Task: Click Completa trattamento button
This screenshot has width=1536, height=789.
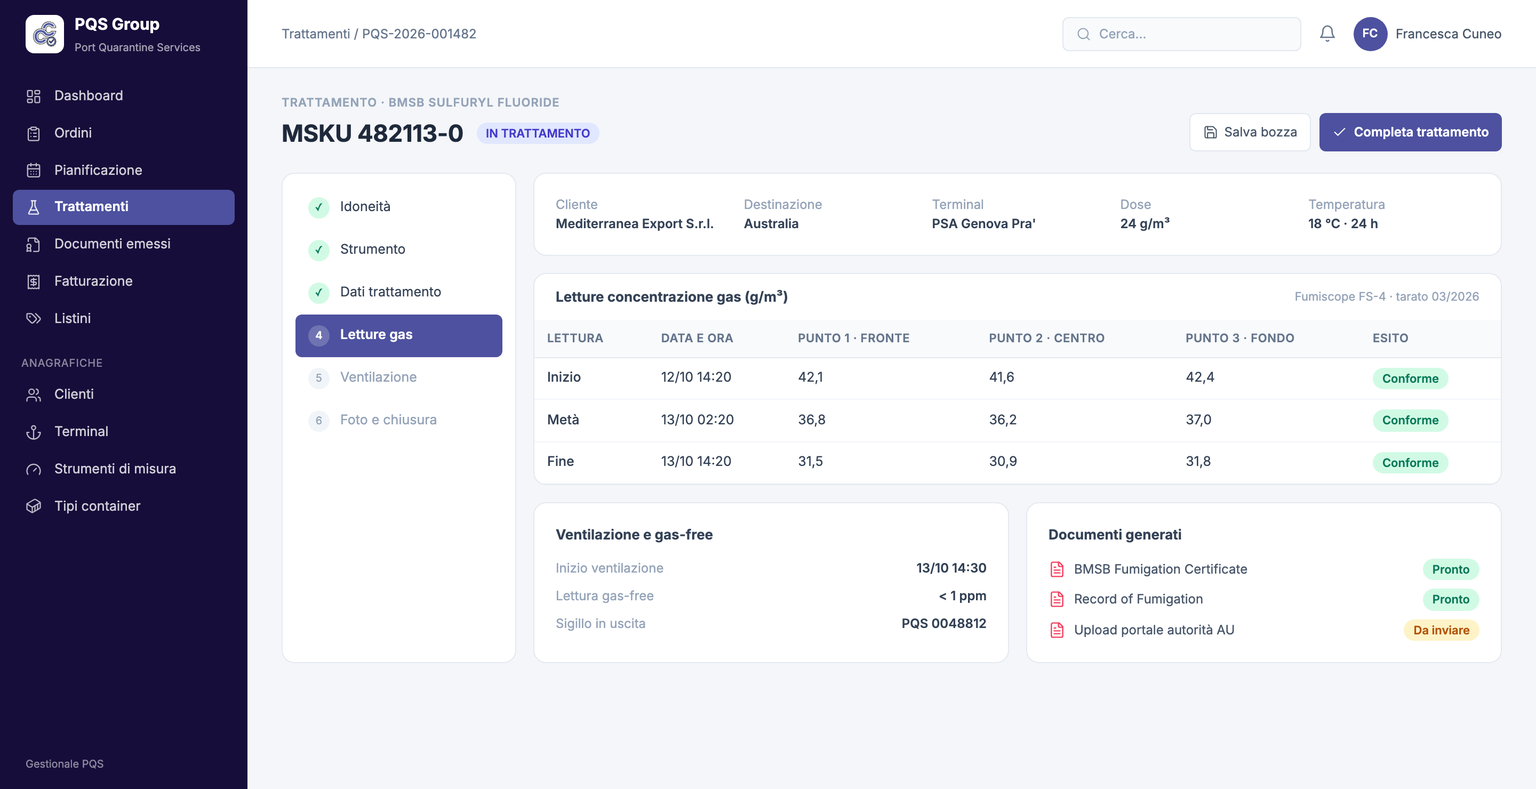Action: pos(1410,132)
